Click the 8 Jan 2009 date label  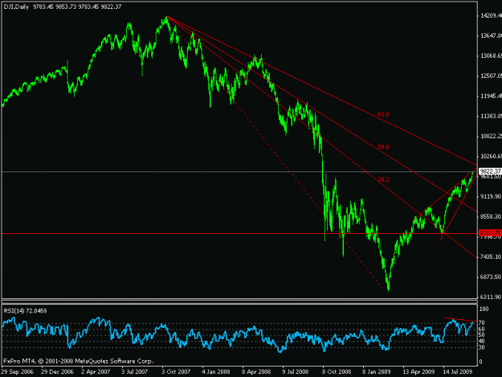377,372
